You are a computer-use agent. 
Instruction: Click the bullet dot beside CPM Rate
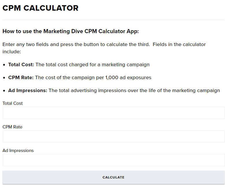tap(4, 78)
